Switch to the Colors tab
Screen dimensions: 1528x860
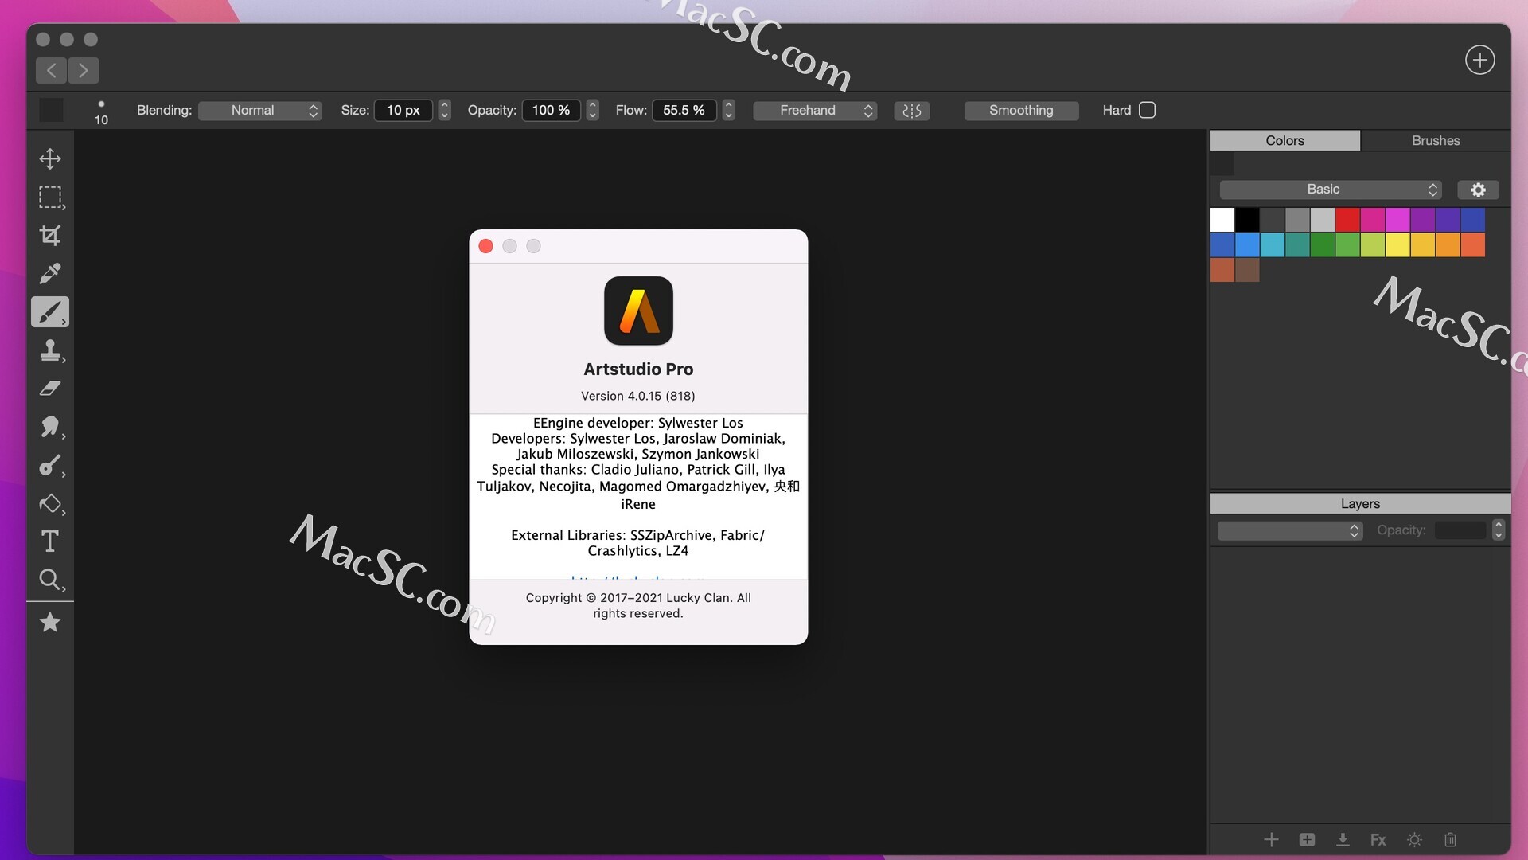(x=1284, y=140)
